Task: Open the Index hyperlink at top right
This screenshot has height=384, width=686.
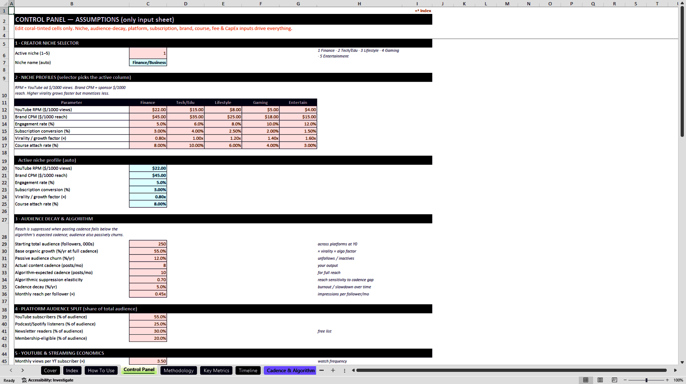Action: [423, 11]
